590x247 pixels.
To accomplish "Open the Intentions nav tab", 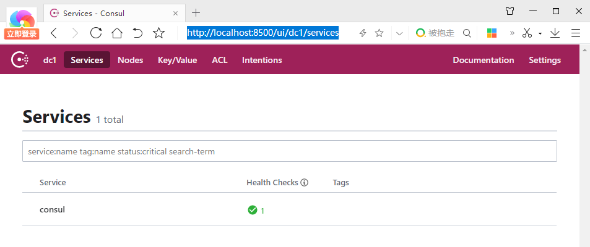I will pos(262,60).
